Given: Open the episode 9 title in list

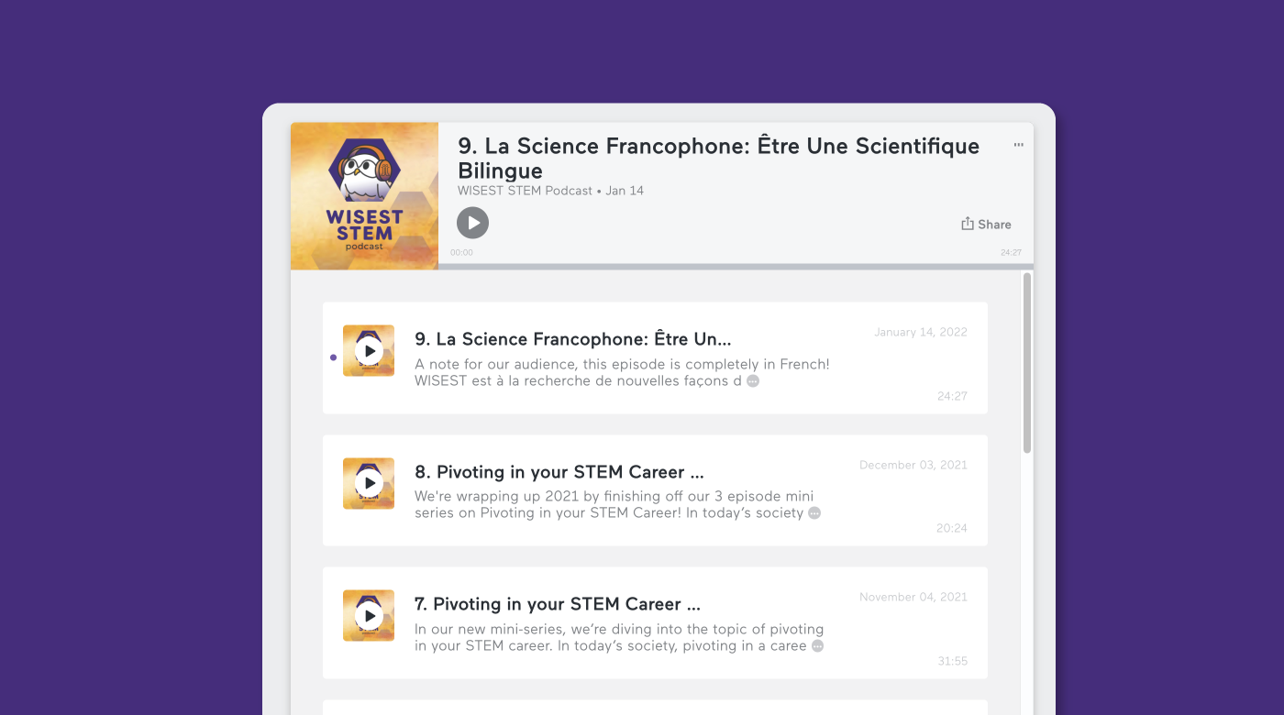Looking at the screenshot, I should pos(573,339).
